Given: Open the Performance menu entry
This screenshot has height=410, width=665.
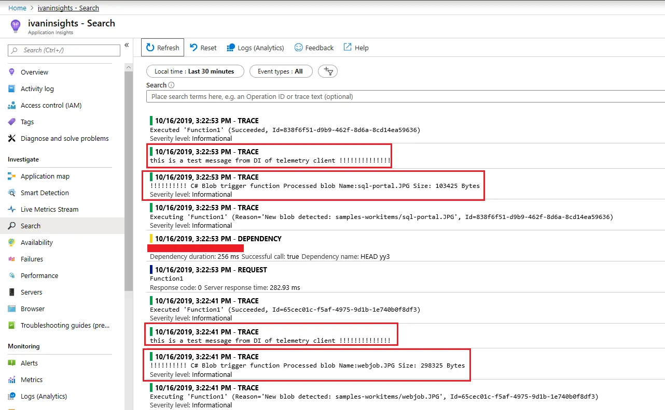Looking at the screenshot, I should tap(39, 275).
